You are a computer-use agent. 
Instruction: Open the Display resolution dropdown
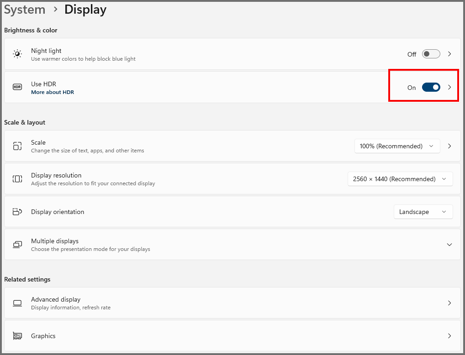(400, 179)
